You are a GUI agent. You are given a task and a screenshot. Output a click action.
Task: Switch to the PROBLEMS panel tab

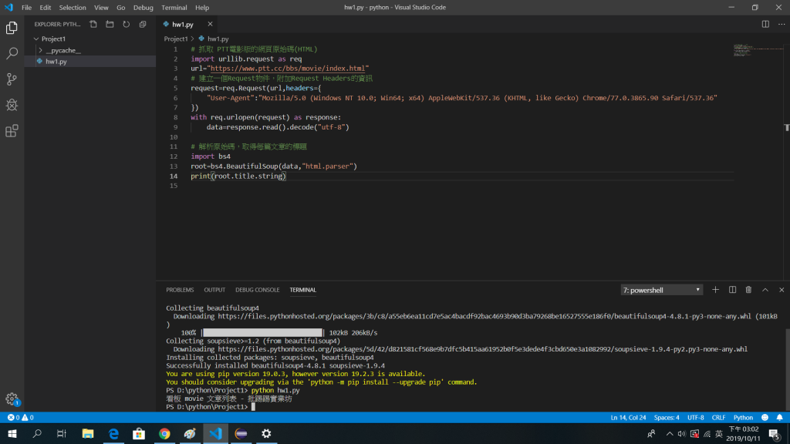(180, 290)
